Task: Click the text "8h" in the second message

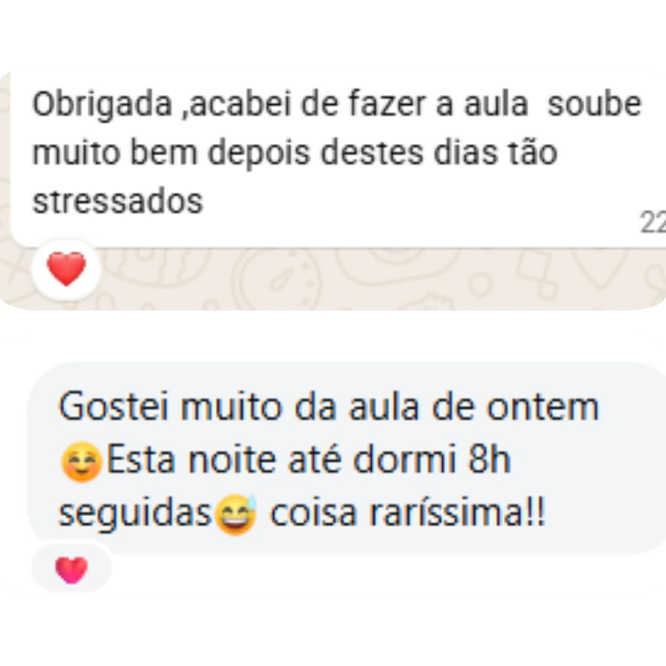Action: (489, 460)
